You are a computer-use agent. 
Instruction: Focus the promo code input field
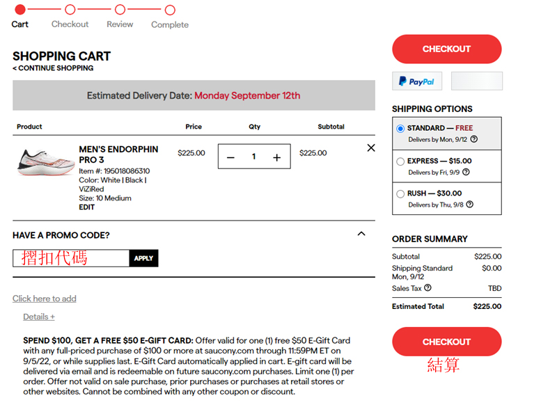71,258
